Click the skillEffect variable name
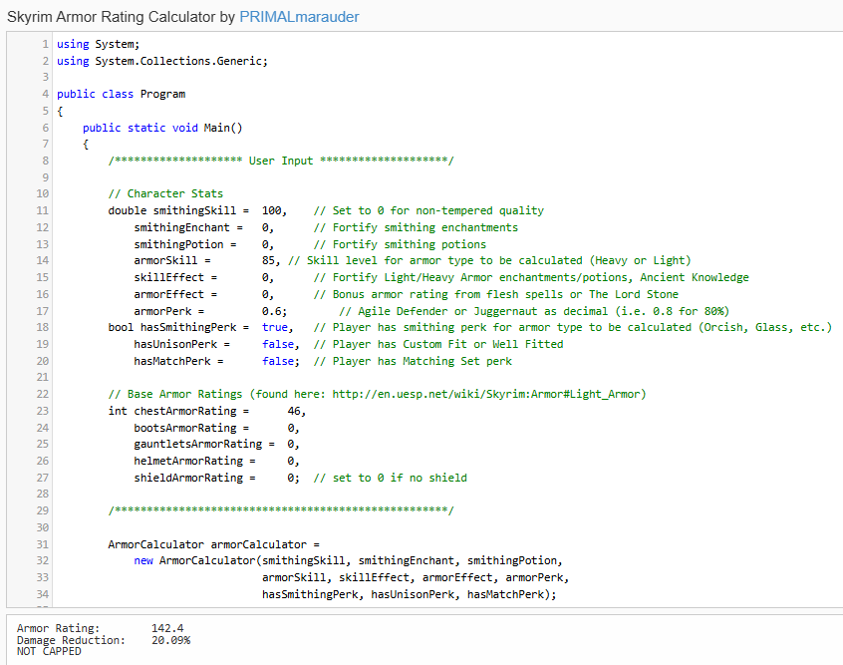 point(168,277)
